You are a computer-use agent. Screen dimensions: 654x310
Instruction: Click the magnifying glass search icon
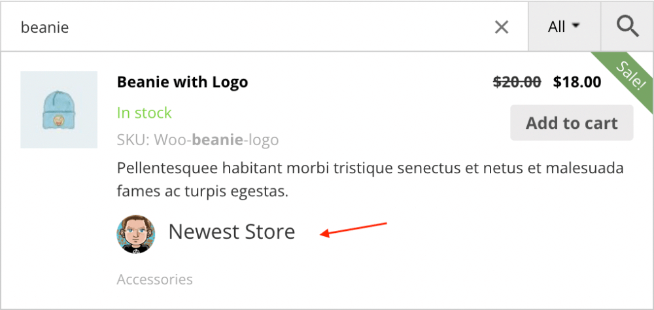[x=627, y=27]
